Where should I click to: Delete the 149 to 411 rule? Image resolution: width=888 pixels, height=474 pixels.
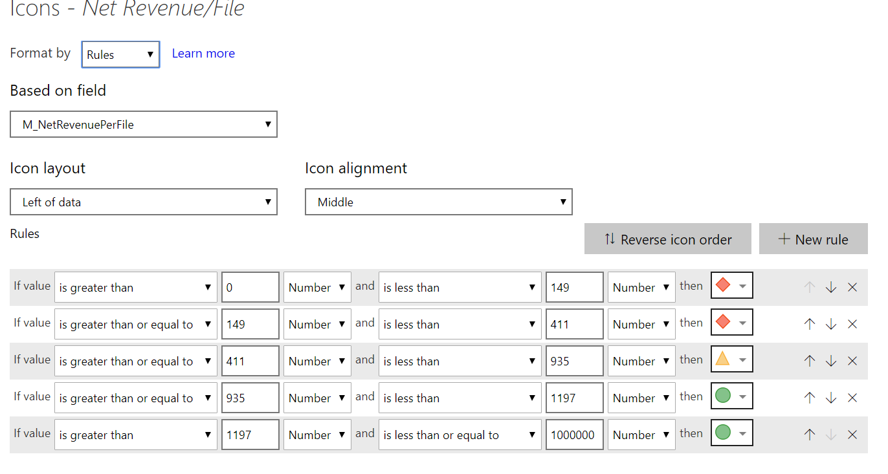coord(852,324)
